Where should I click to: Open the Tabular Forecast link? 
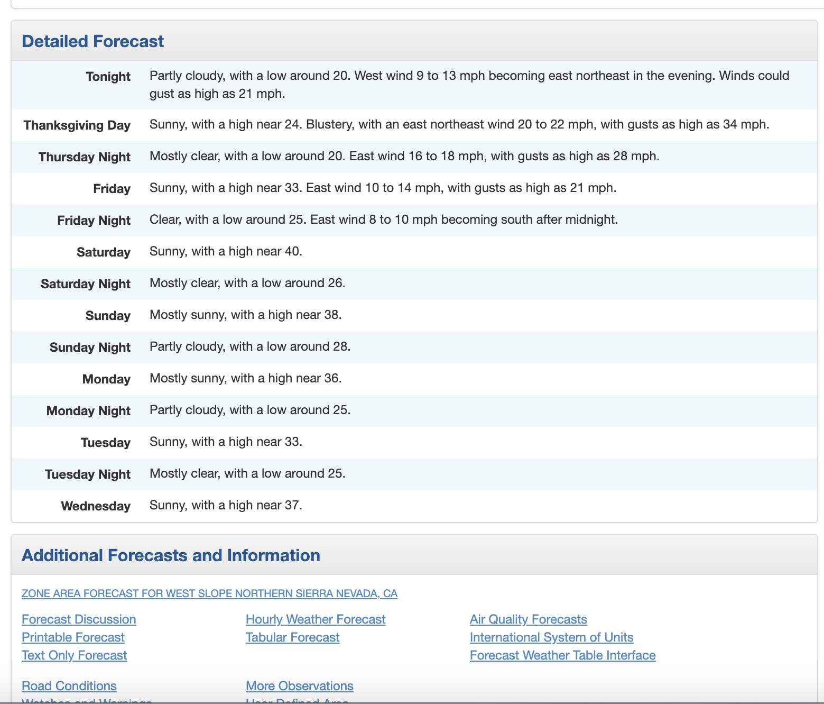tap(292, 637)
